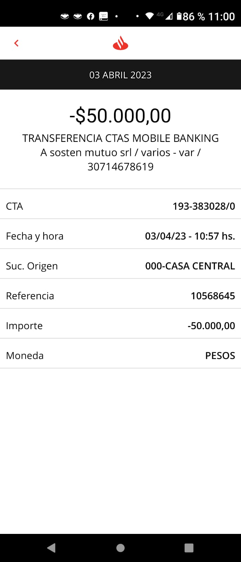This screenshot has height=562, width=241.
Task: Tap the Wi-Fi status icon
Action: (x=150, y=16)
